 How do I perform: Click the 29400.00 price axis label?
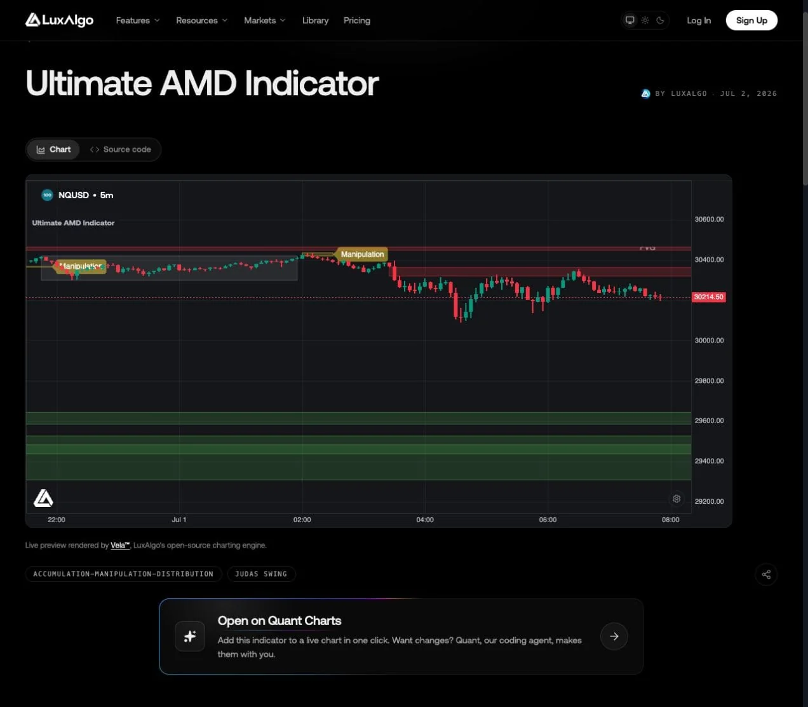pyautogui.click(x=709, y=461)
